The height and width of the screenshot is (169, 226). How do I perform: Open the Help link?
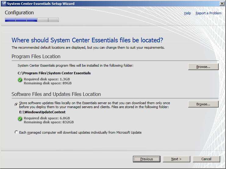(187, 13)
